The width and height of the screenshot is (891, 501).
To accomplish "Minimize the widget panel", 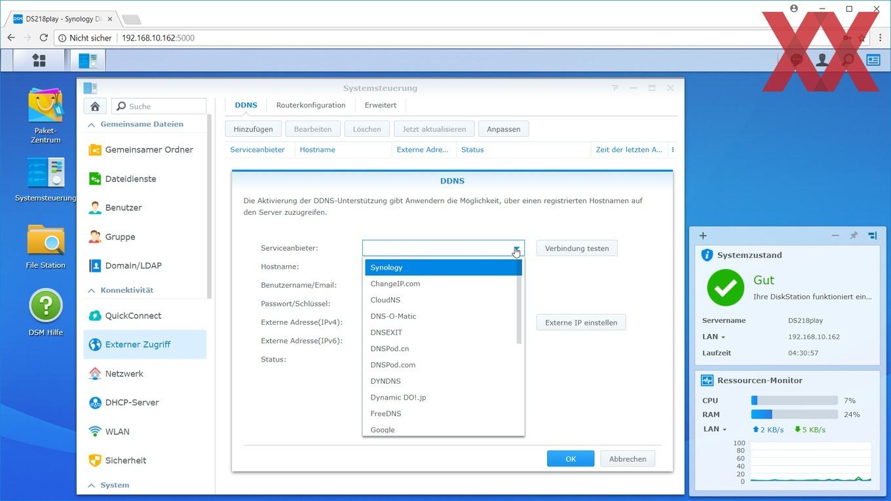I will [x=835, y=236].
